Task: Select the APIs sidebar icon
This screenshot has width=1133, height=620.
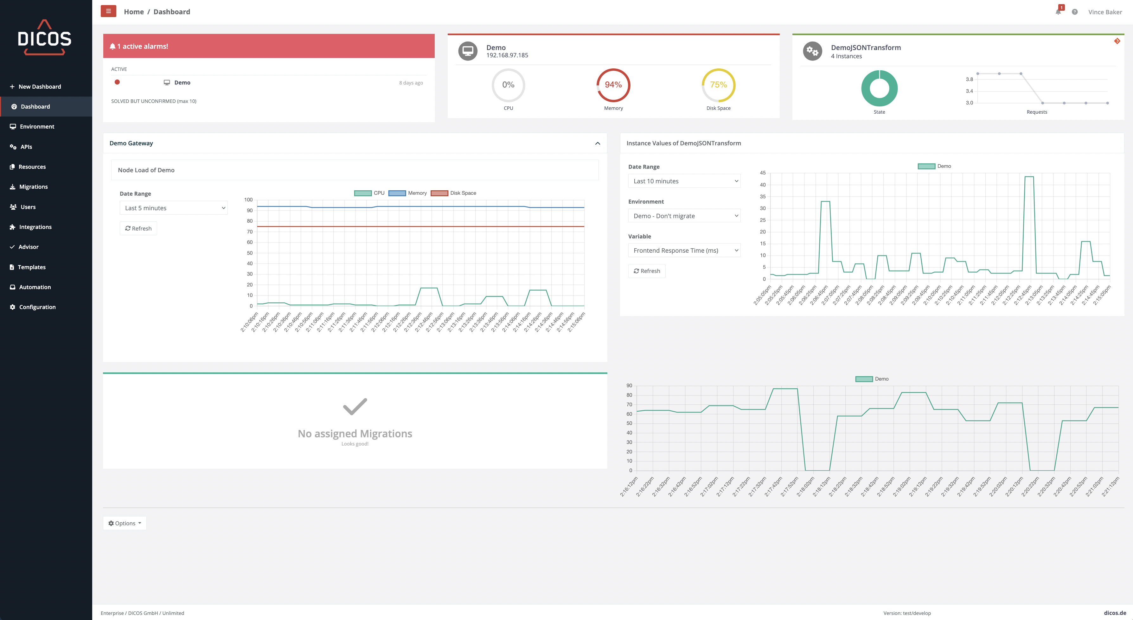Action: [13, 146]
